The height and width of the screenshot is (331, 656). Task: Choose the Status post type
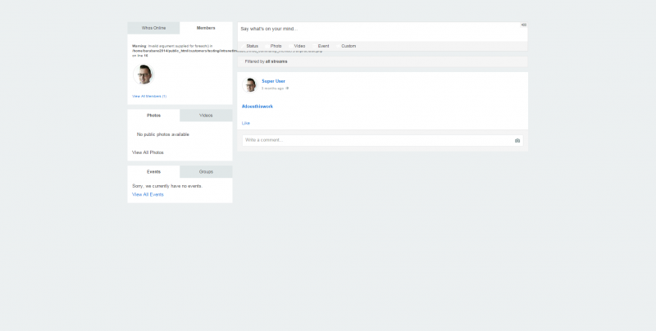coord(252,46)
